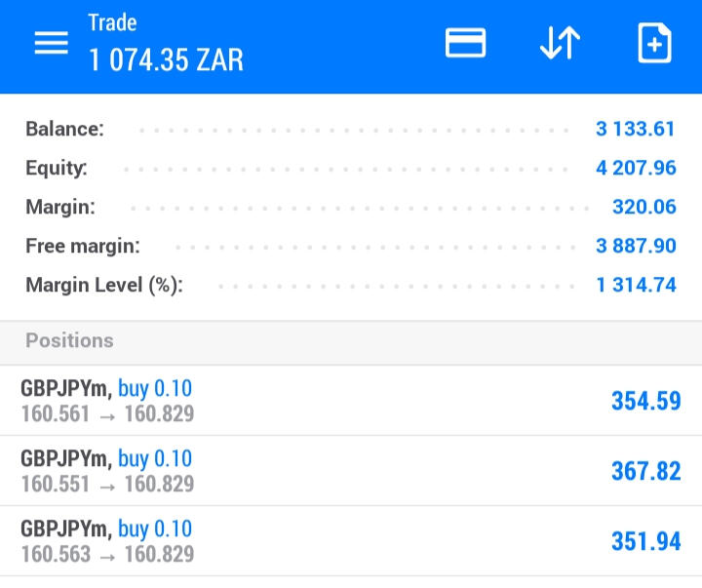Open sort options with the arrows icon
702x588 pixels.
tap(560, 44)
